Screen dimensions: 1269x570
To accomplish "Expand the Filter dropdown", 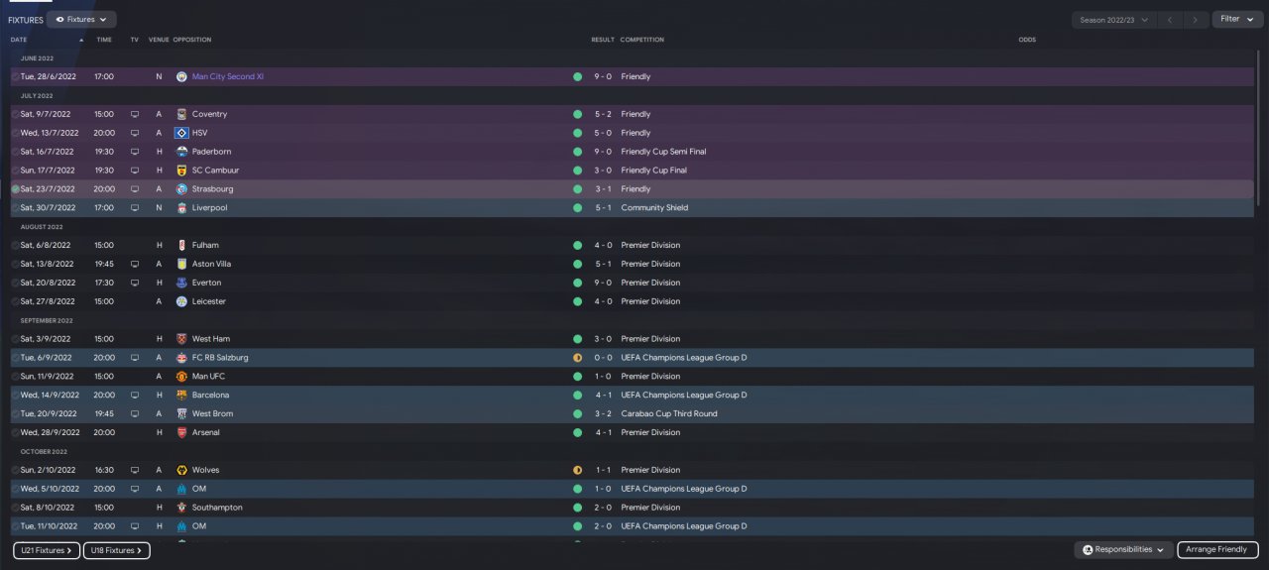I will pyautogui.click(x=1237, y=19).
